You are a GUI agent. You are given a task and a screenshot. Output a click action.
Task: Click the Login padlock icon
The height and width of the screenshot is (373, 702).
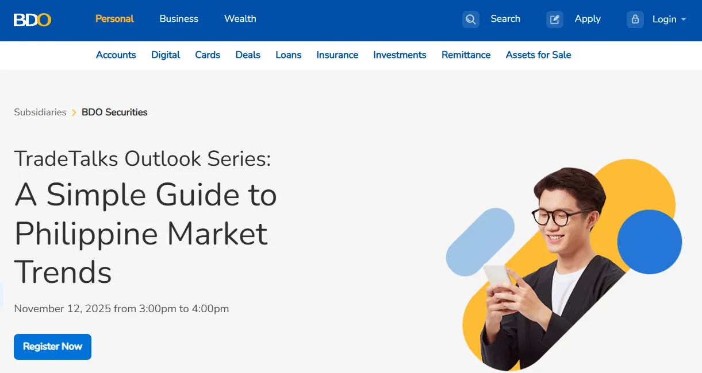[635, 20]
